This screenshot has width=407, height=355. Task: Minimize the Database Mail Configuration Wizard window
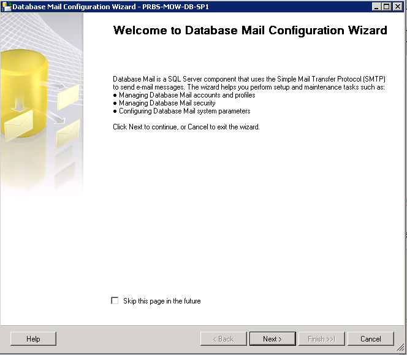pos(376,7)
